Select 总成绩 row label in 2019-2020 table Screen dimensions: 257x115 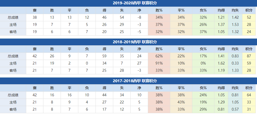13,17
